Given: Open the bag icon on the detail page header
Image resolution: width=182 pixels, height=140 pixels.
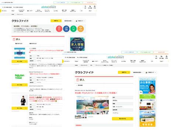Looking at the screenshot, I should click(167, 56).
